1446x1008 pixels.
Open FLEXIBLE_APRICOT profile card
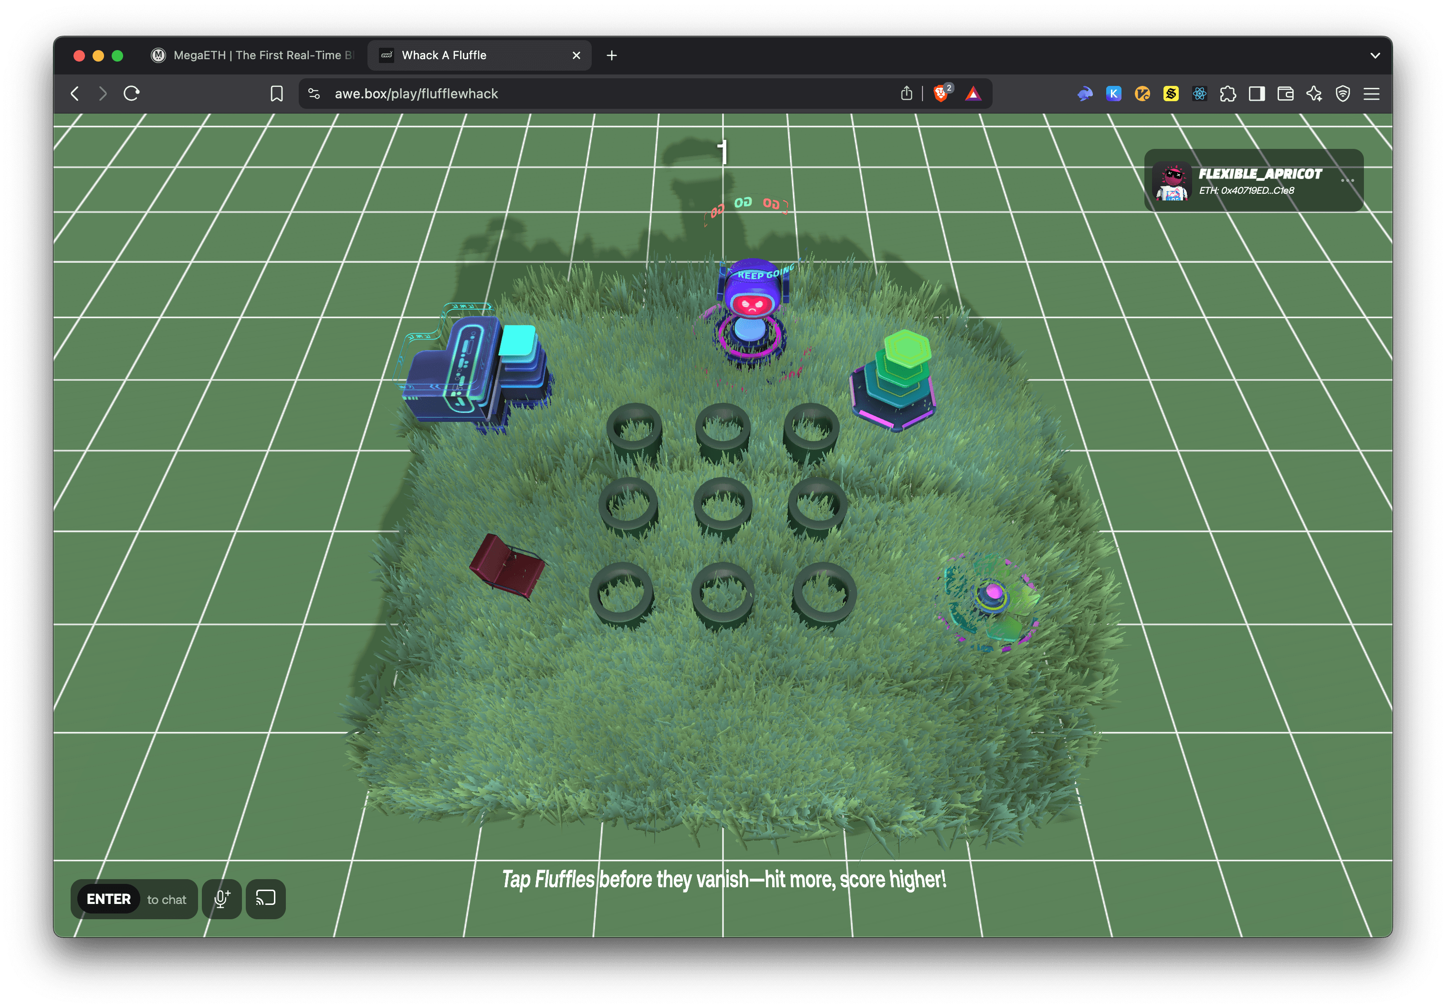click(x=1253, y=180)
